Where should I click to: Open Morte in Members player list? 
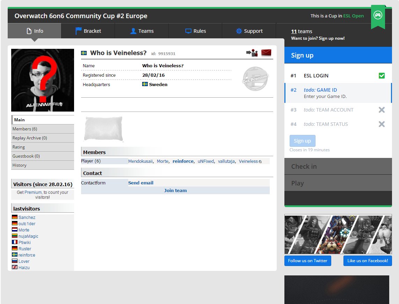(162, 161)
